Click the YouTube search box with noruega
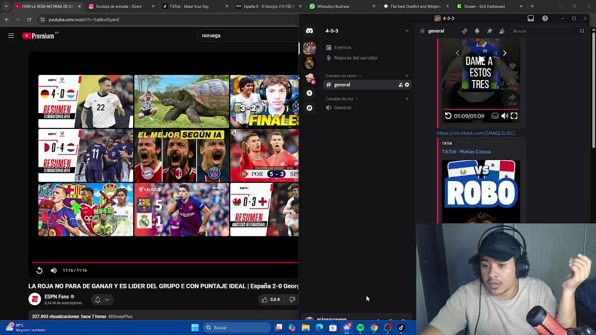Viewport: 596px width, 335px height. 247,35
